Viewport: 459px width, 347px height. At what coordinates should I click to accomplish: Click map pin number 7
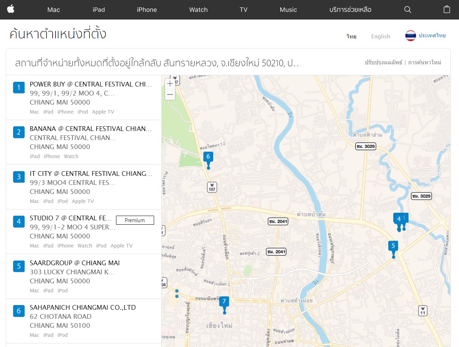(x=224, y=302)
